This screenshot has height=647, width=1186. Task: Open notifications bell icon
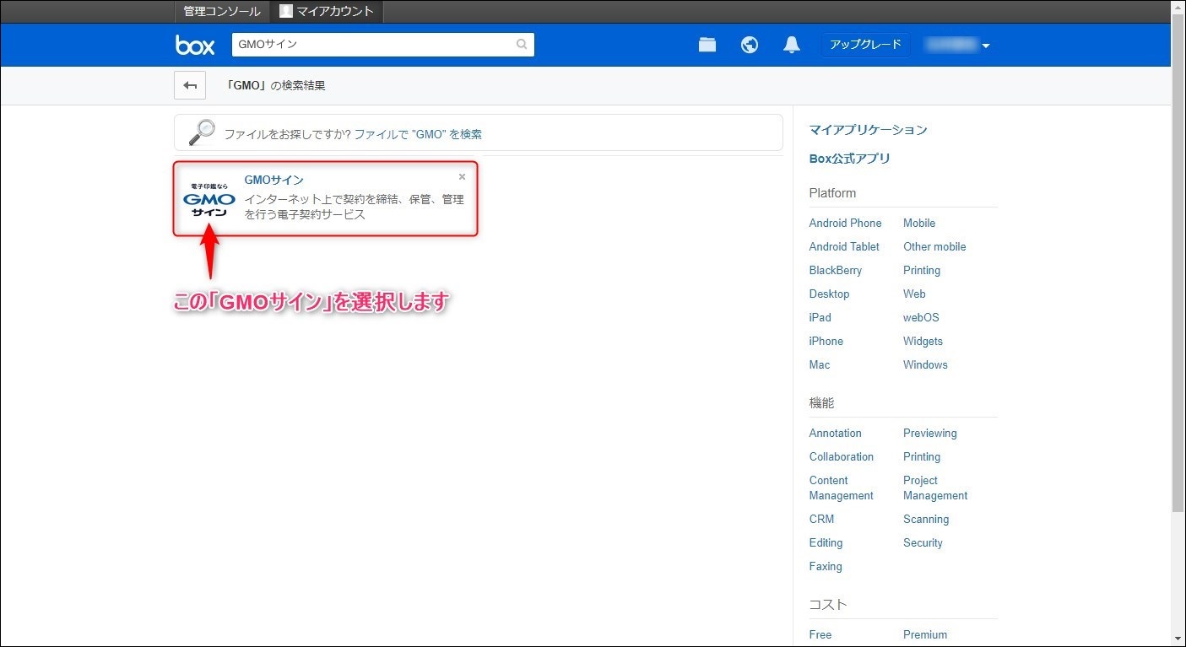coord(792,45)
